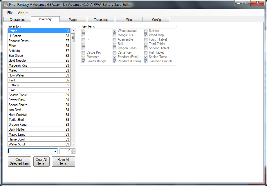267x186 pixels.
Task: Click inventory list scroll up arrow
Action: coord(73,31)
